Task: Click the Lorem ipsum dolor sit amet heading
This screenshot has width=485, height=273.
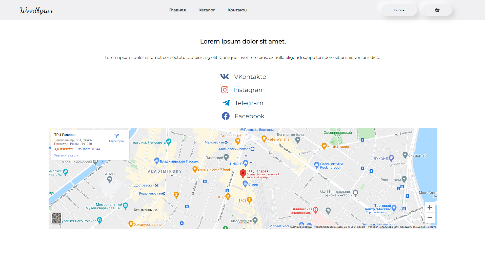Action: (243, 41)
